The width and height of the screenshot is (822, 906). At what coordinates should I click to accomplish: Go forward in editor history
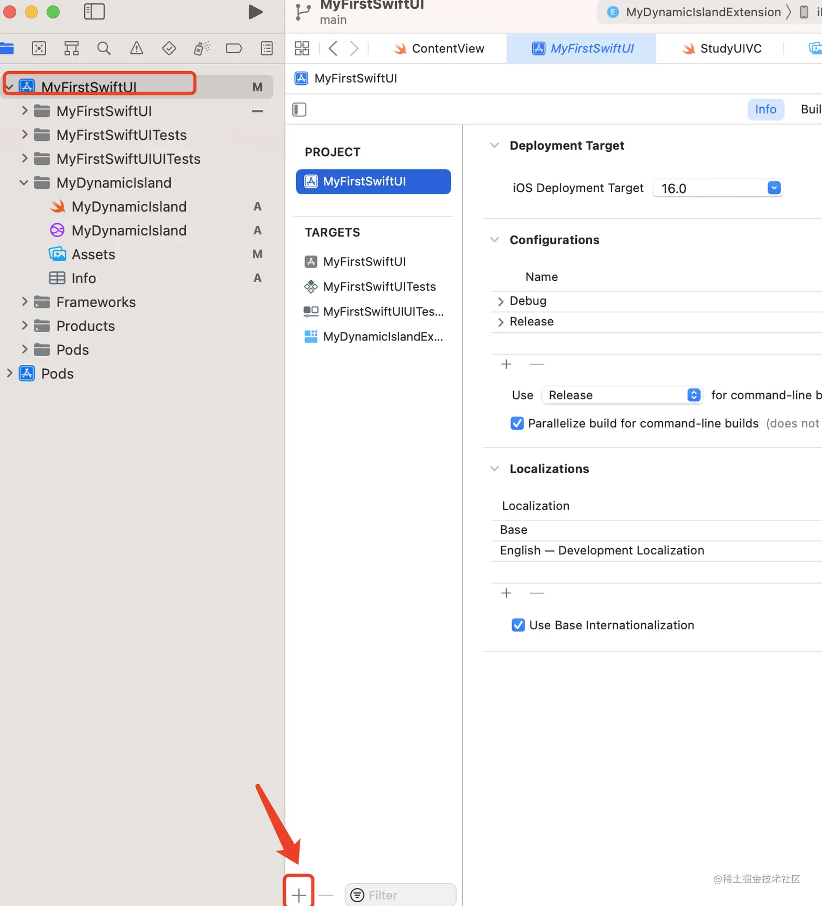tap(354, 48)
